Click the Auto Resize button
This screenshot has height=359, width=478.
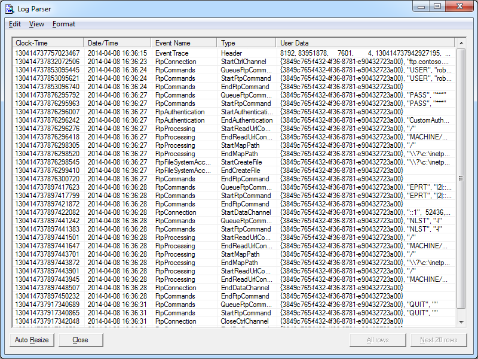pyautogui.click(x=32, y=340)
